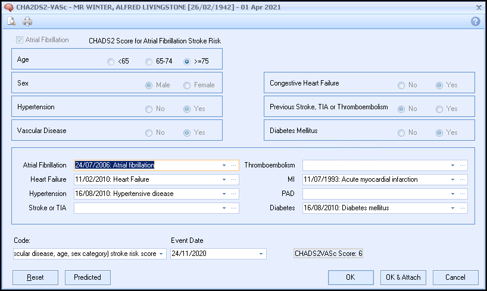Click the Reset button
This screenshot has height=291, width=487.
pos(35,277)
